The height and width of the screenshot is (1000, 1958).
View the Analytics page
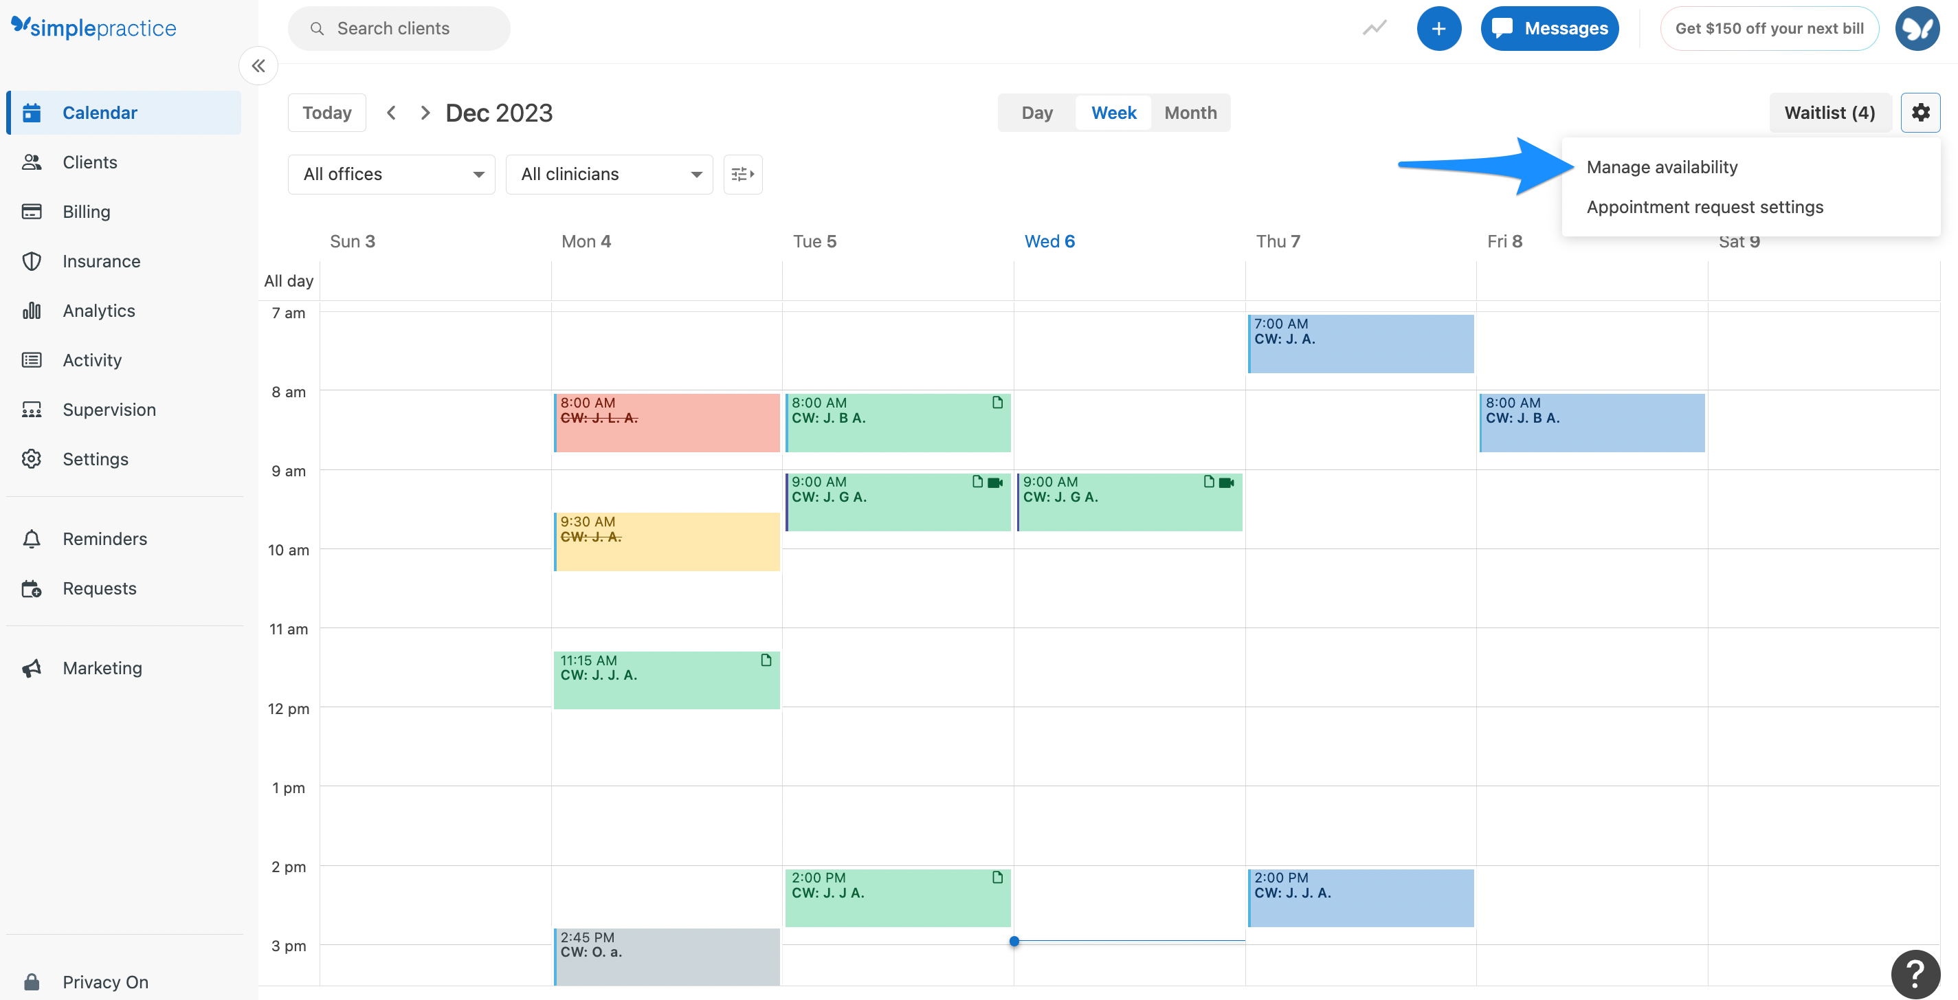98,310
